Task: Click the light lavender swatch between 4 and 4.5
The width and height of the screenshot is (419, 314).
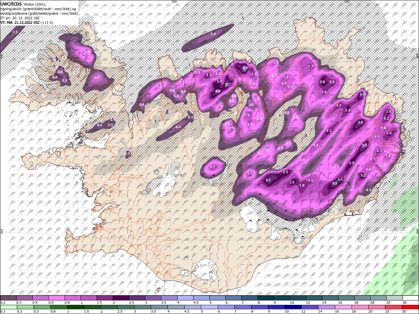Action: [x=185, y=298]
